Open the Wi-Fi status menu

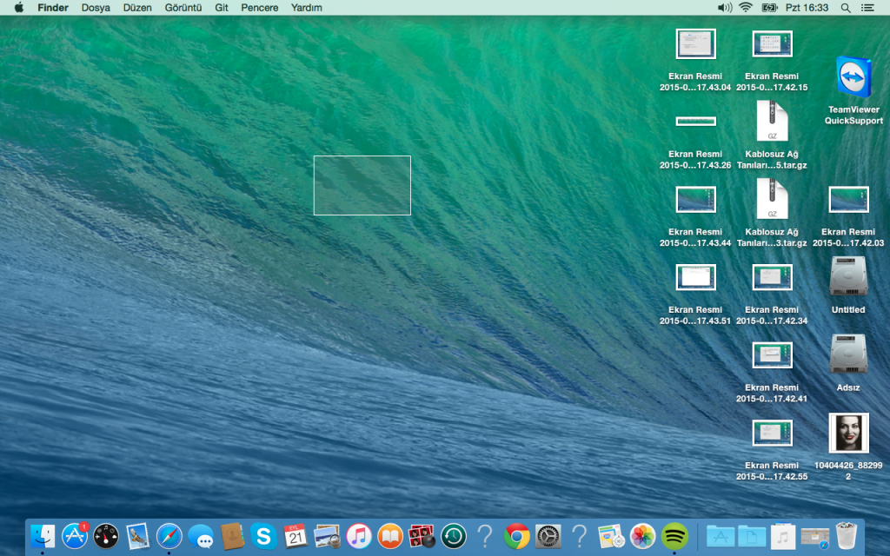click(746, 8)
